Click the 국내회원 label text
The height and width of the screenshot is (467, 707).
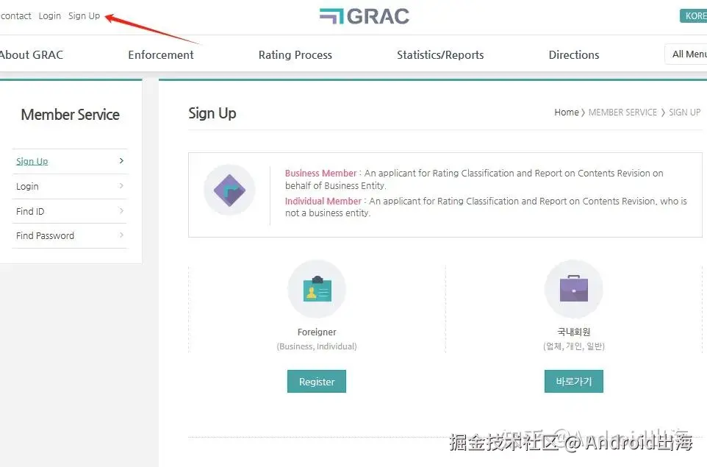tap(573, 332)
